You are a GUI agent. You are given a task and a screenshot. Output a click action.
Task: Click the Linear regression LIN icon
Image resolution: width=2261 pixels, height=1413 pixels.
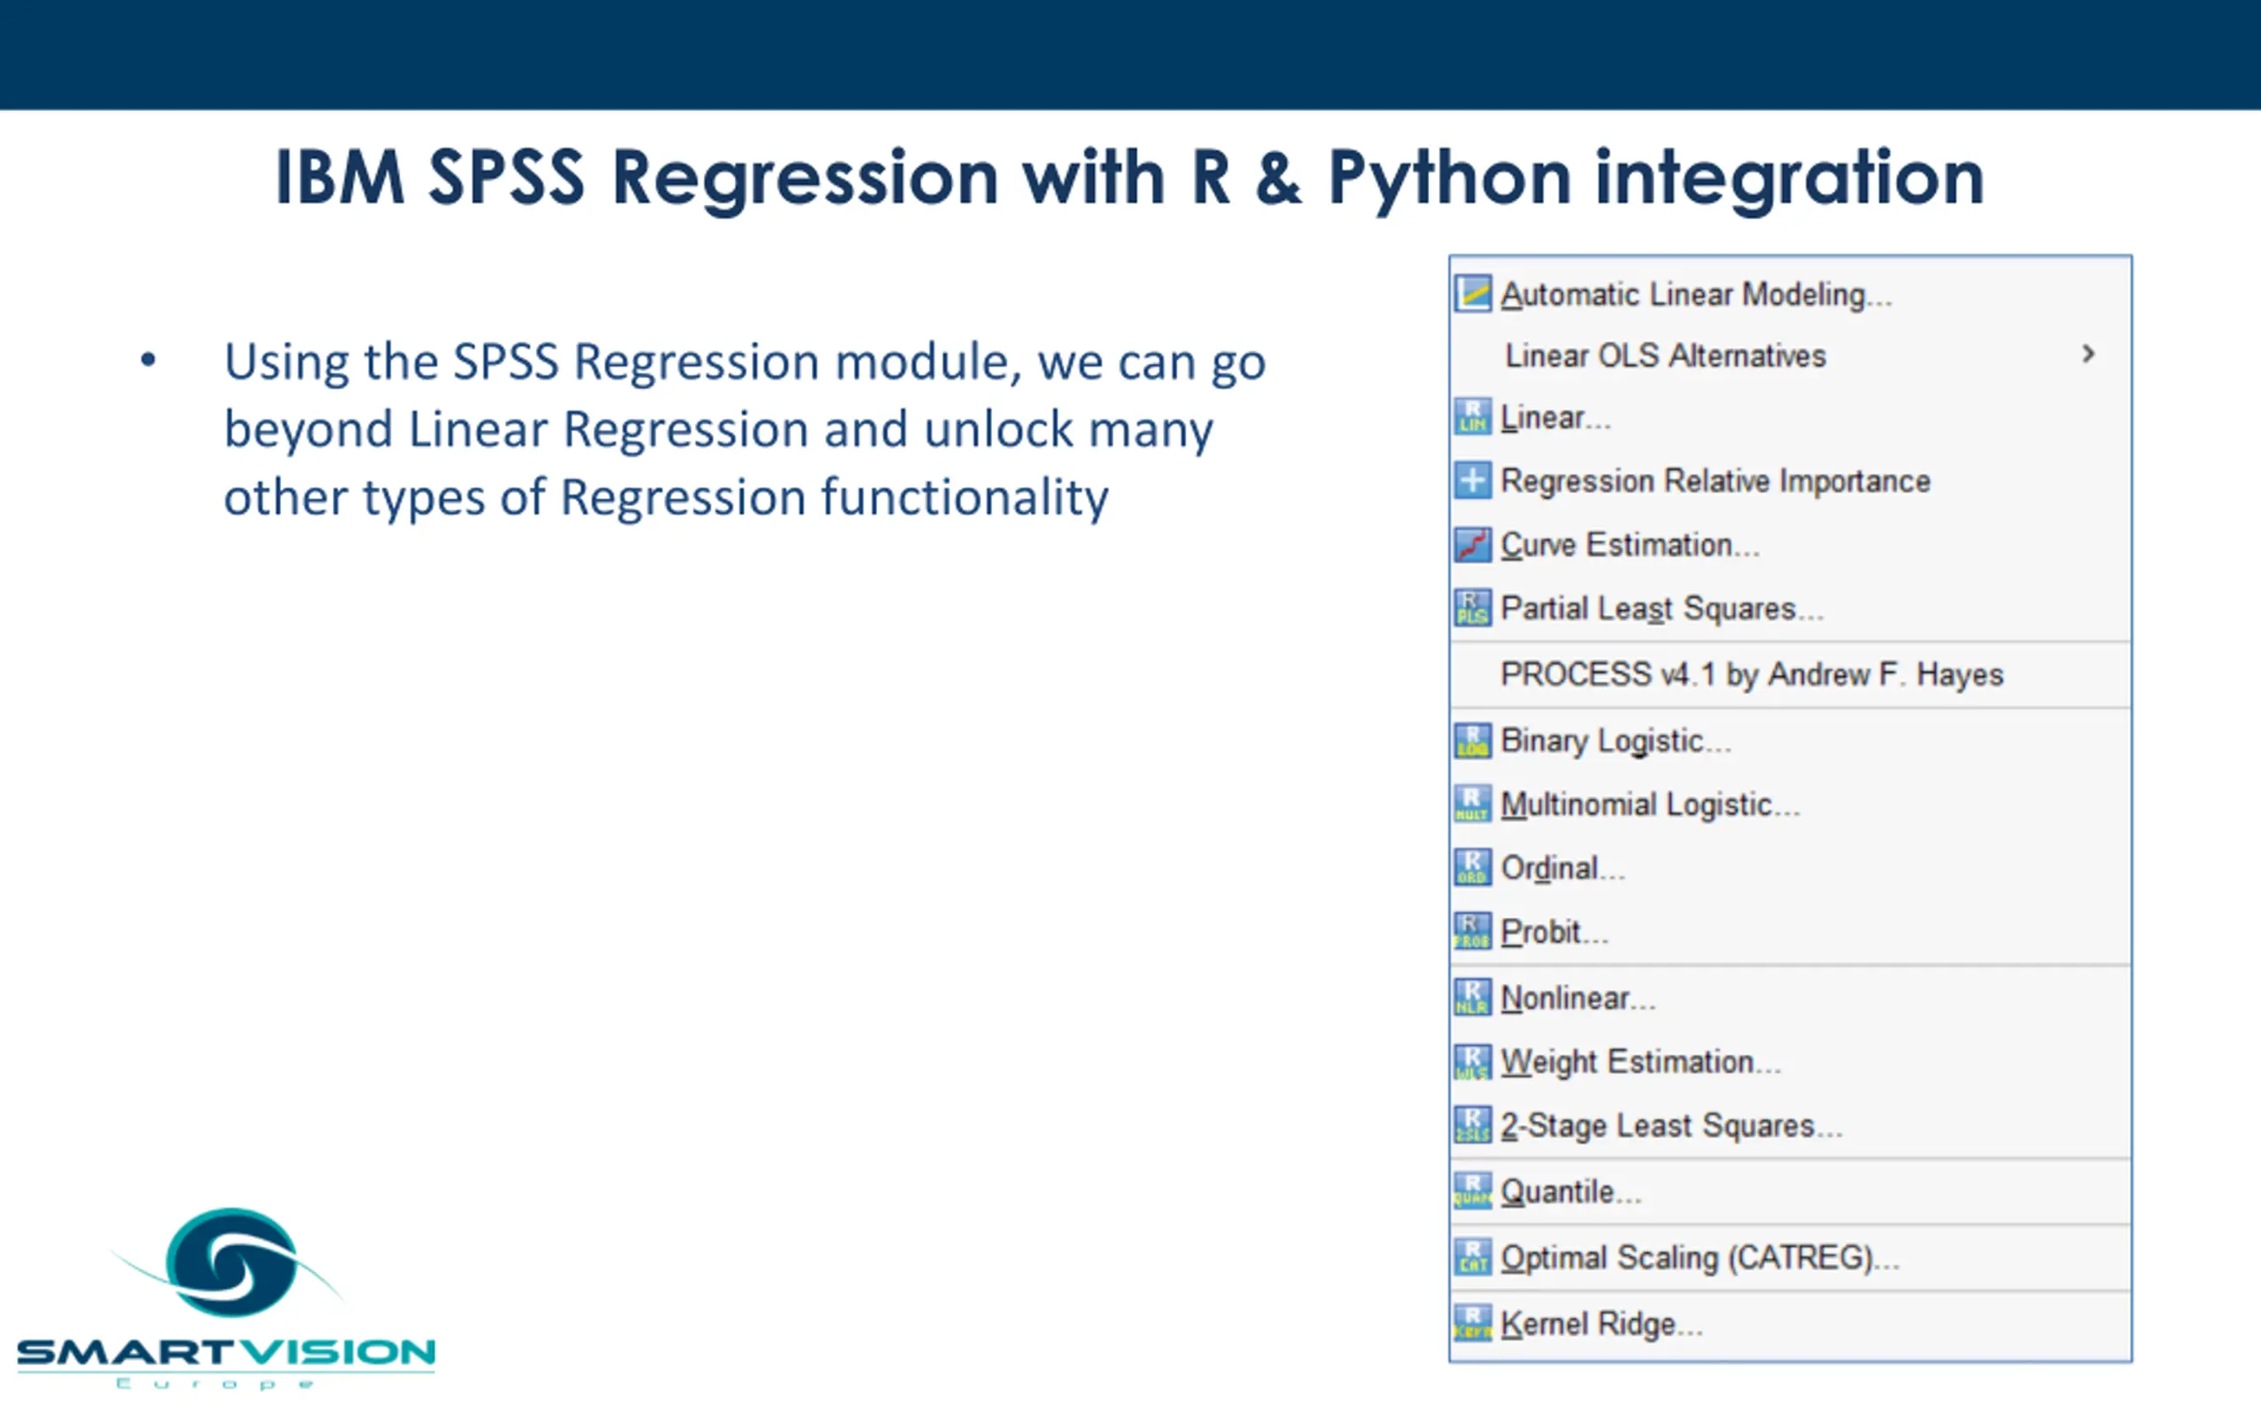(x=1472, y=418)
